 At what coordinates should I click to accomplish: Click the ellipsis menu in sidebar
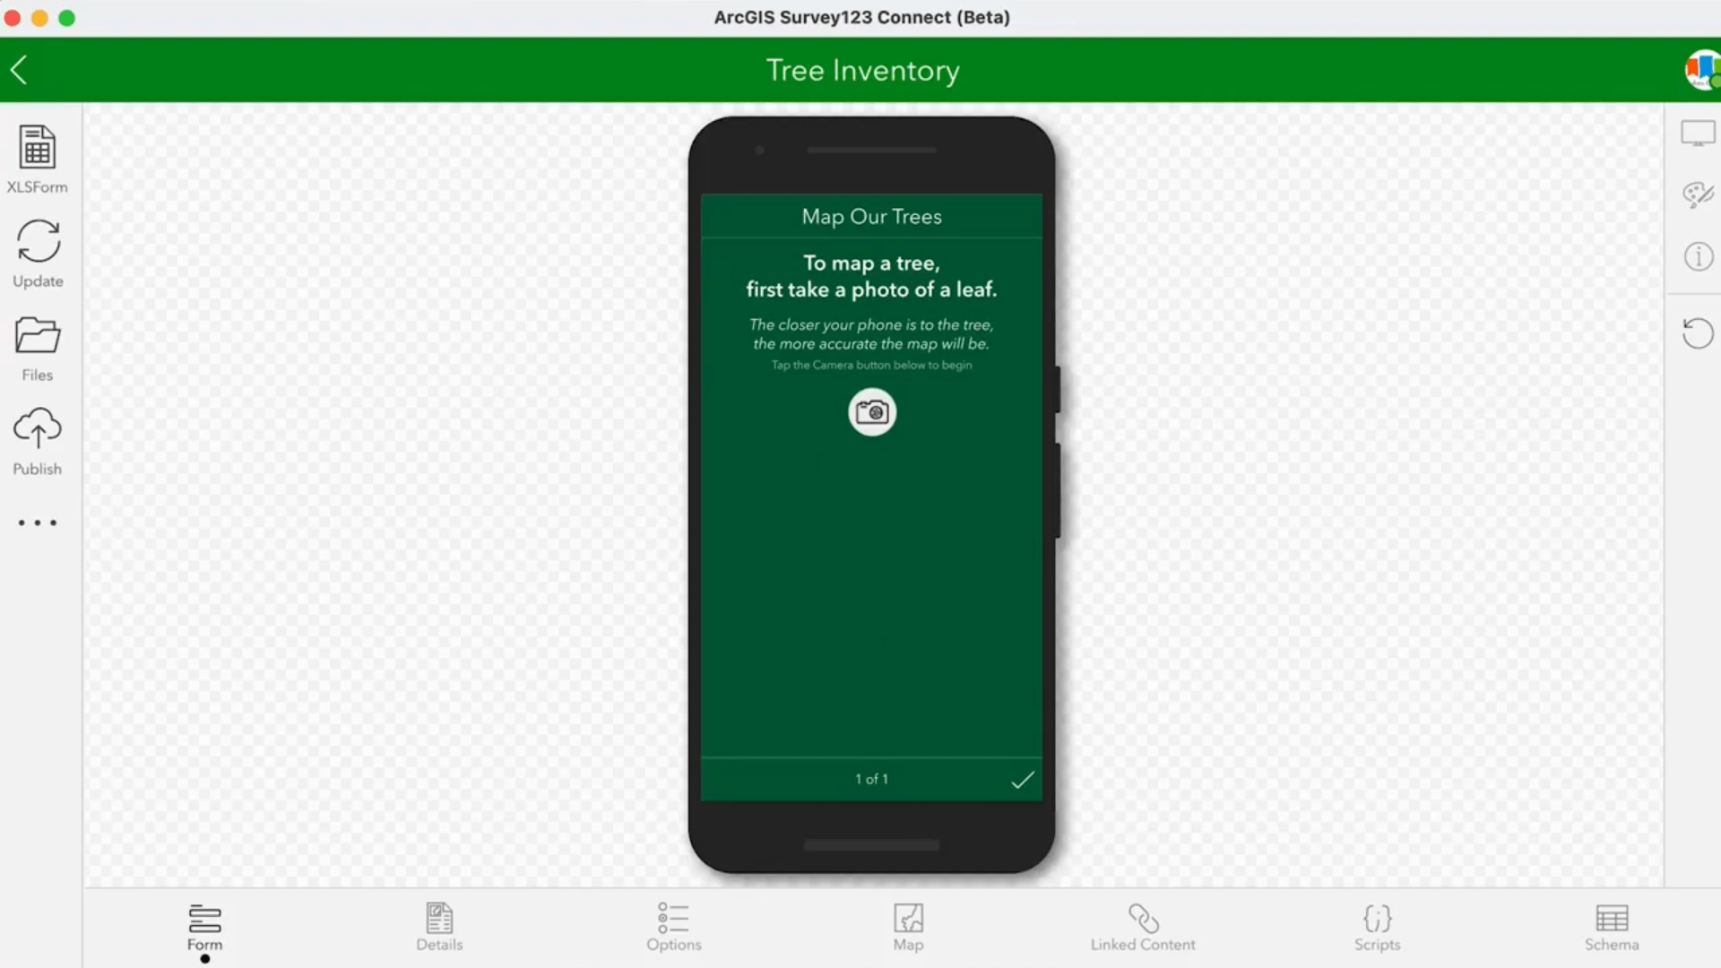click(x=37, y=523)
